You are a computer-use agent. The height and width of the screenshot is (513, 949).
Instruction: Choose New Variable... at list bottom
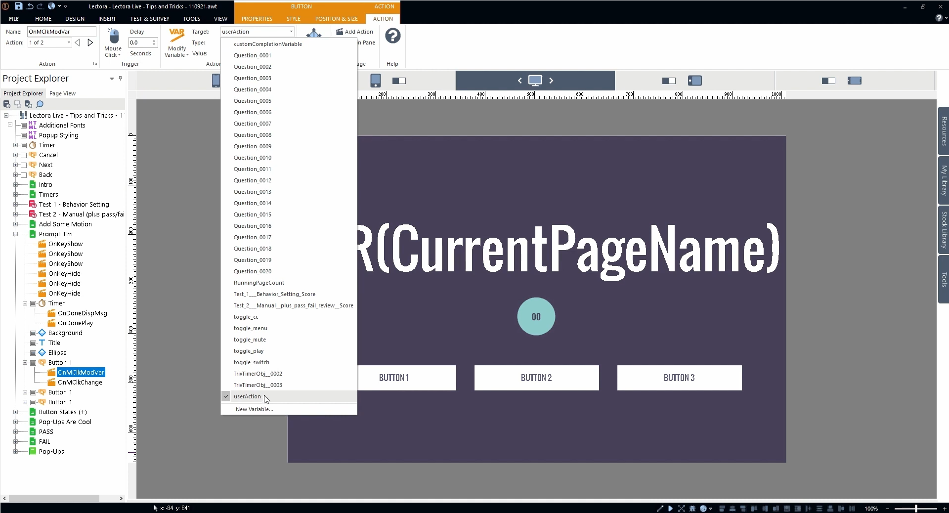pos(254,409)
